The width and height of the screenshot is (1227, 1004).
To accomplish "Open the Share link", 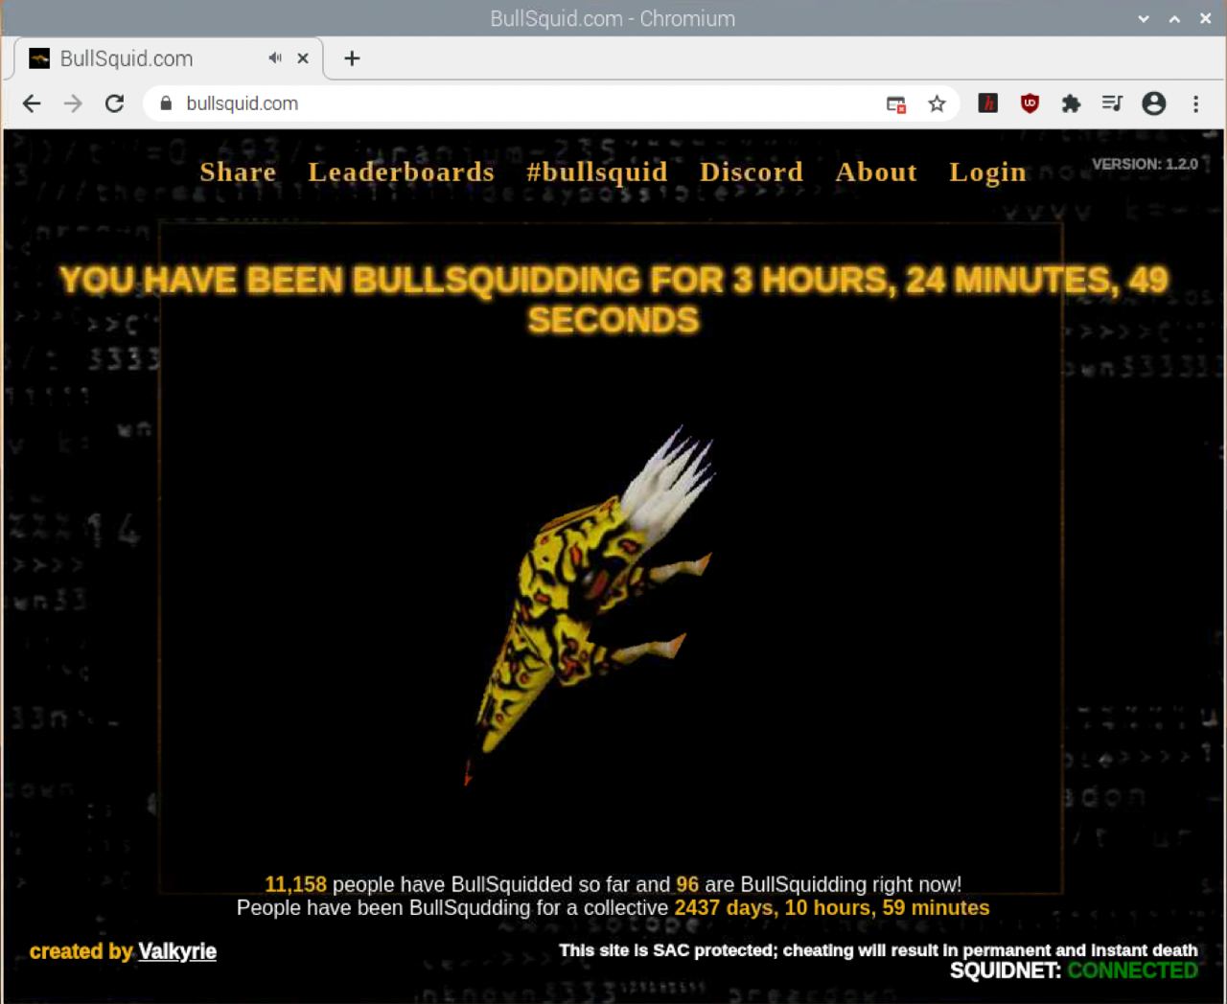I will pyautogui.click(x=238, y=172).
